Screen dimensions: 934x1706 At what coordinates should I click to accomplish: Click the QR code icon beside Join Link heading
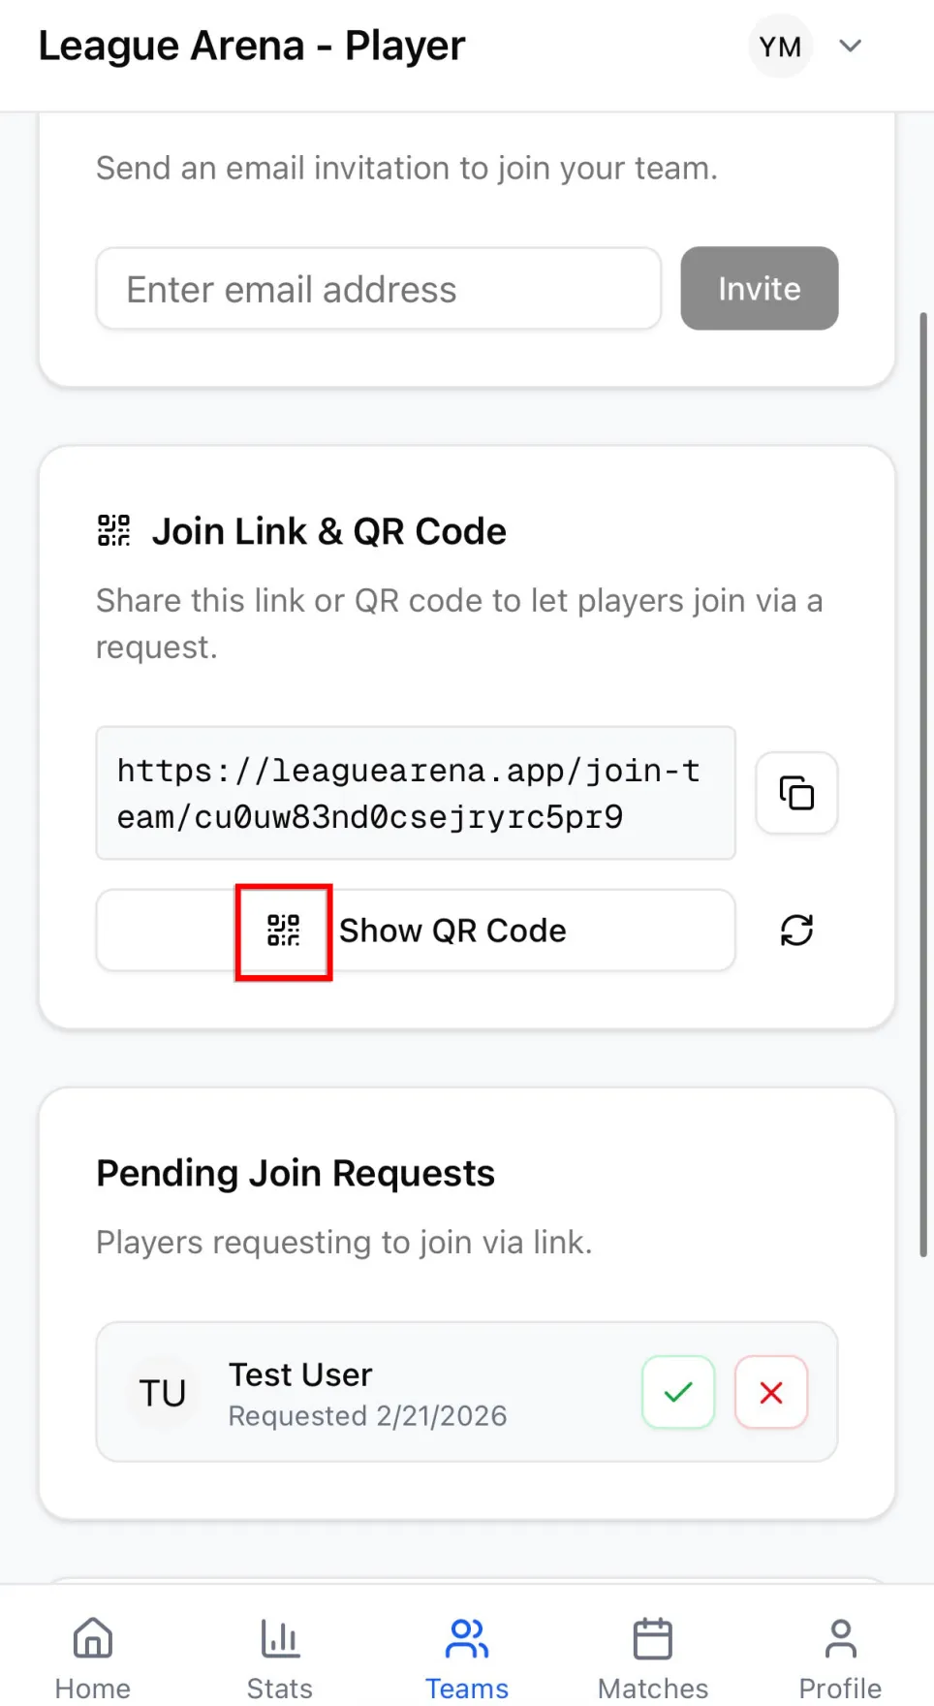tap(113, 530)
